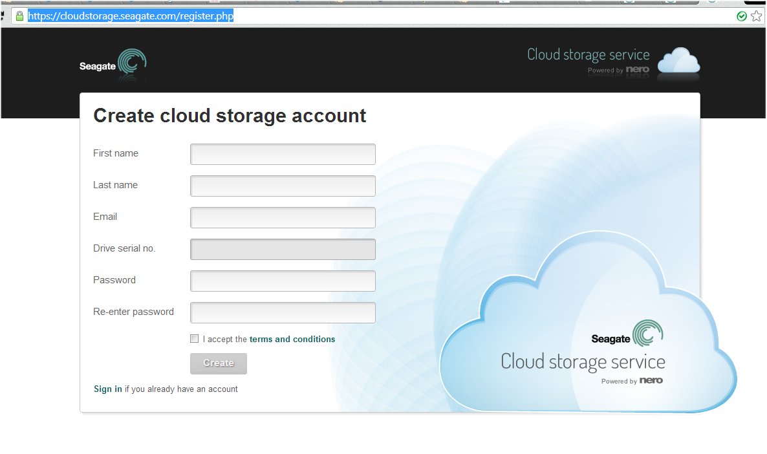Screen dimensions: 767x454
Task: Click 'if you already have an account' text
Action: (x=181, y=389)
